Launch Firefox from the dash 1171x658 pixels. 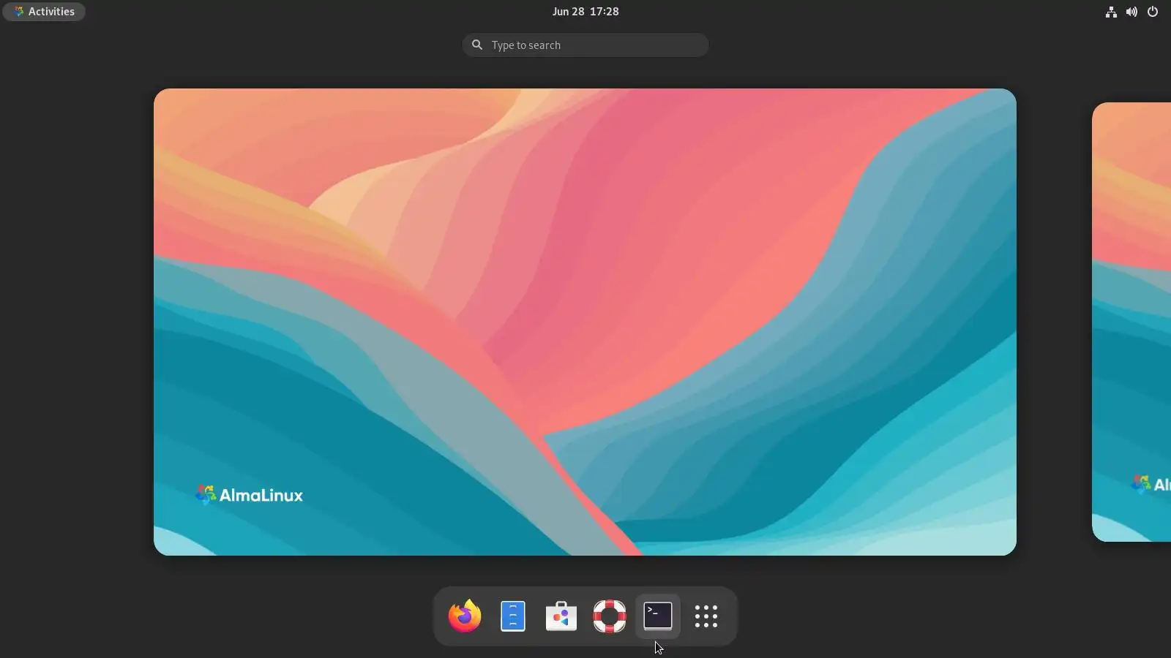tap(465, 616)
